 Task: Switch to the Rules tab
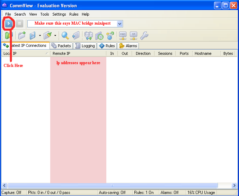coord(107,46)
